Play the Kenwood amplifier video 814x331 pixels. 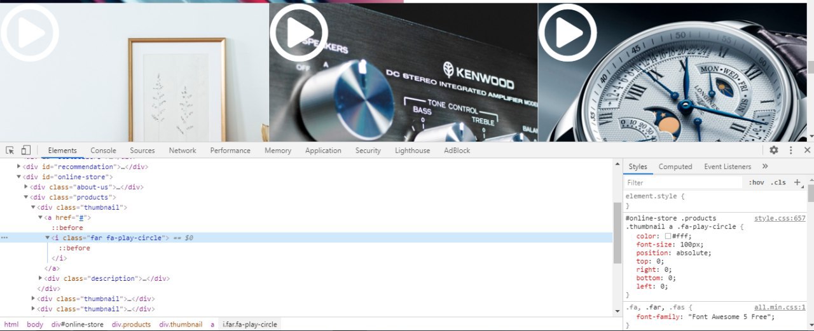(299, 32)
